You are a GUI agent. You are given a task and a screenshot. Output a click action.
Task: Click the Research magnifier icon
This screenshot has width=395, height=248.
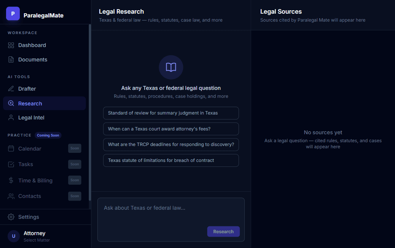11,104
